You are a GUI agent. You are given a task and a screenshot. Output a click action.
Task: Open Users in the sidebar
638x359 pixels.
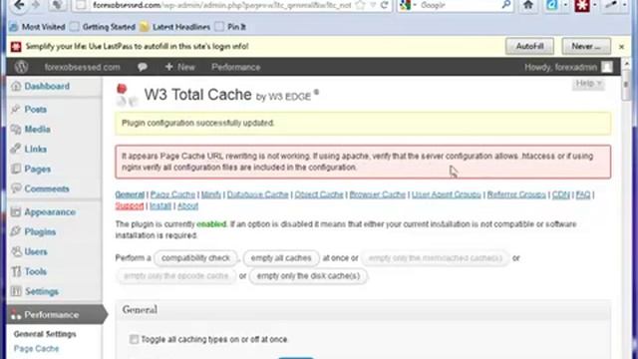click(x=36, y=252)
